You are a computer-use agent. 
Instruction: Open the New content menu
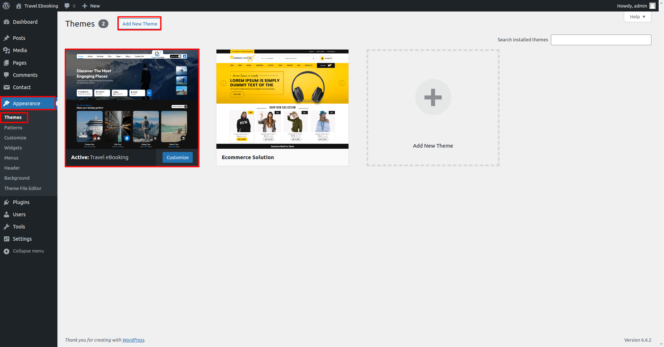click(91, 6)
